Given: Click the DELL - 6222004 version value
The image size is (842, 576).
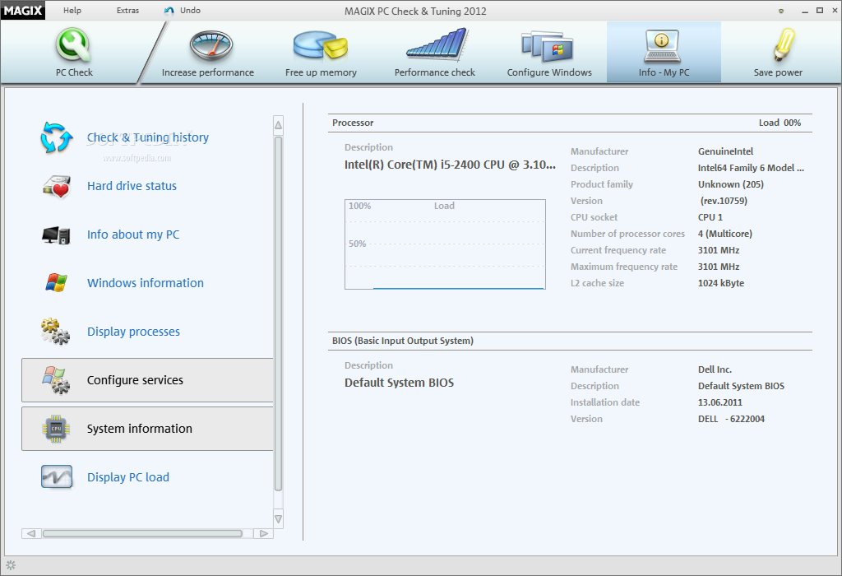Looking at the screenshot, I should click(731, 419).
